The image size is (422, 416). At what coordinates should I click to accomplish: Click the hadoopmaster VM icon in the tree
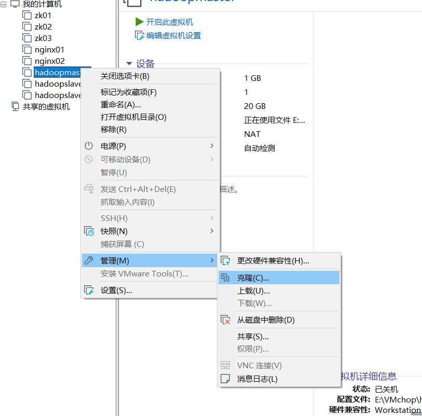[27, 72]
